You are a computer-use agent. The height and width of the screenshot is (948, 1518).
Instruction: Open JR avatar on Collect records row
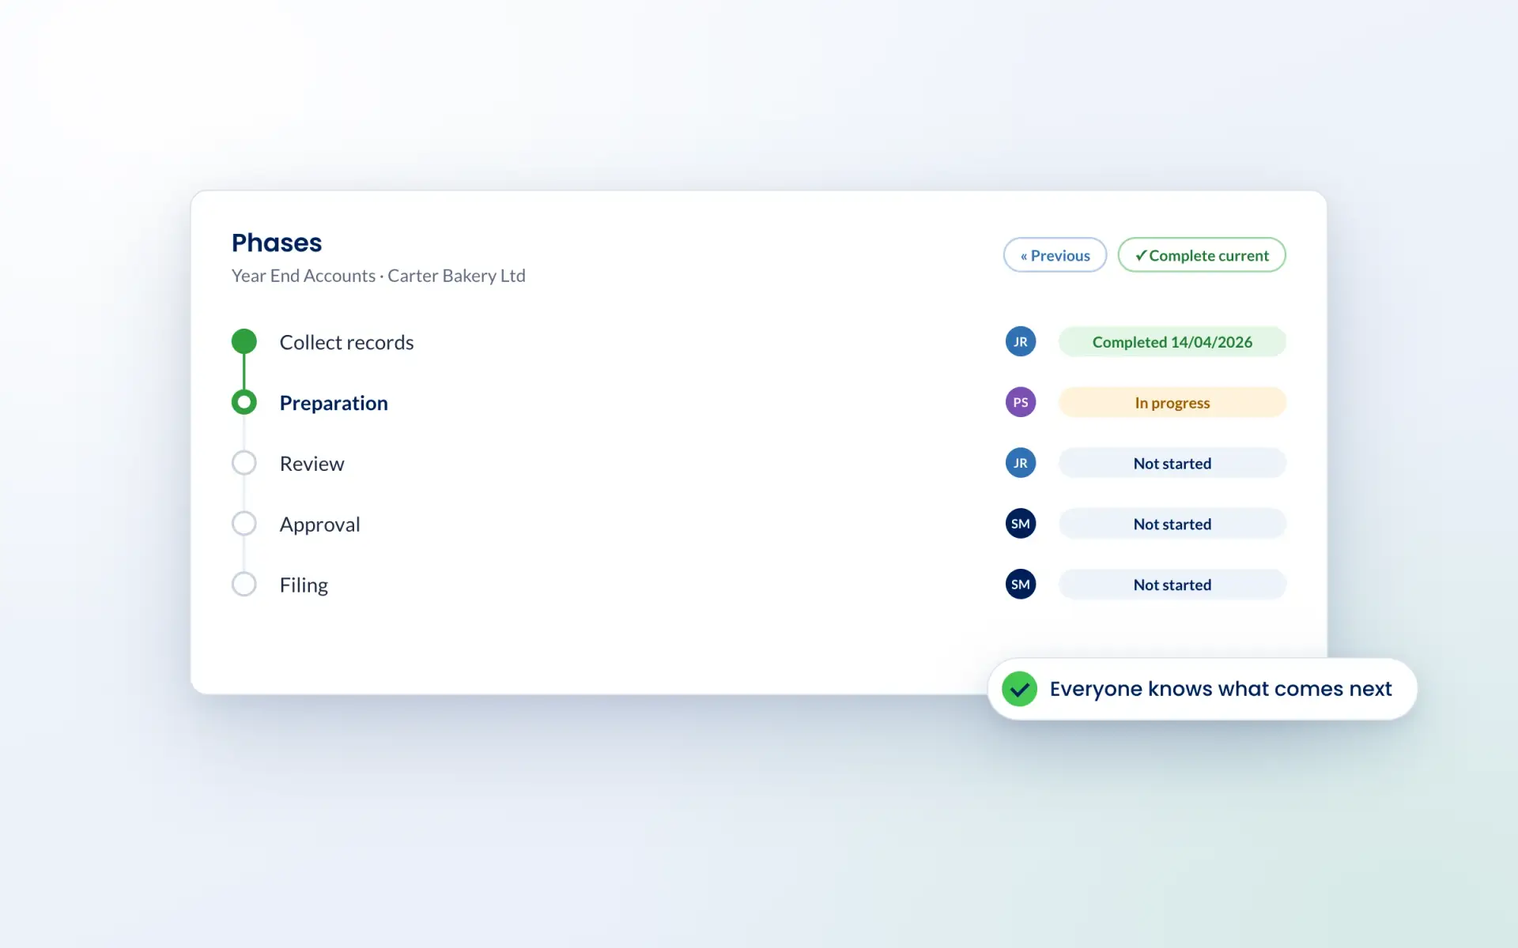click(1021, 341)
